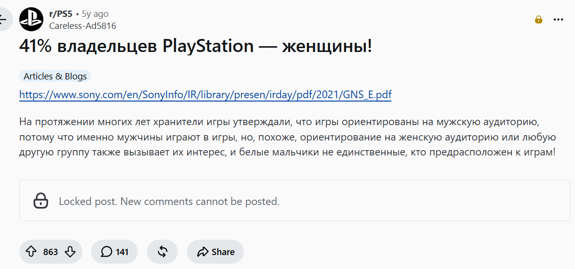Screen dimensions: 575x269
Task: Click the 'Locked post' notice text
Action: tap(169, 201)
